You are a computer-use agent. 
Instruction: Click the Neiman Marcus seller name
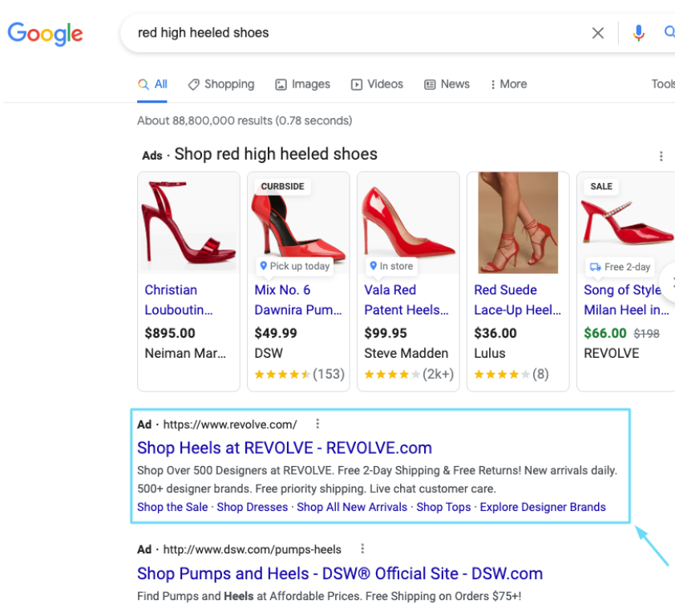[x=185, y=353]
